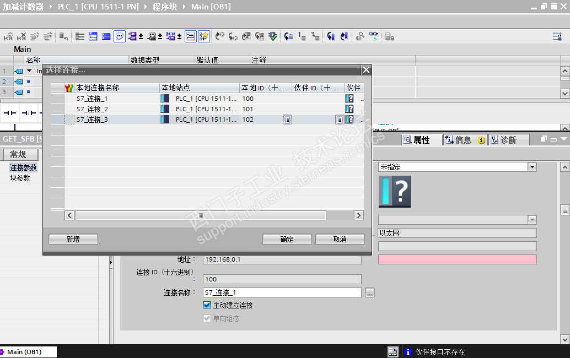Click the 连接名称 field S7_连接_1

282,292
